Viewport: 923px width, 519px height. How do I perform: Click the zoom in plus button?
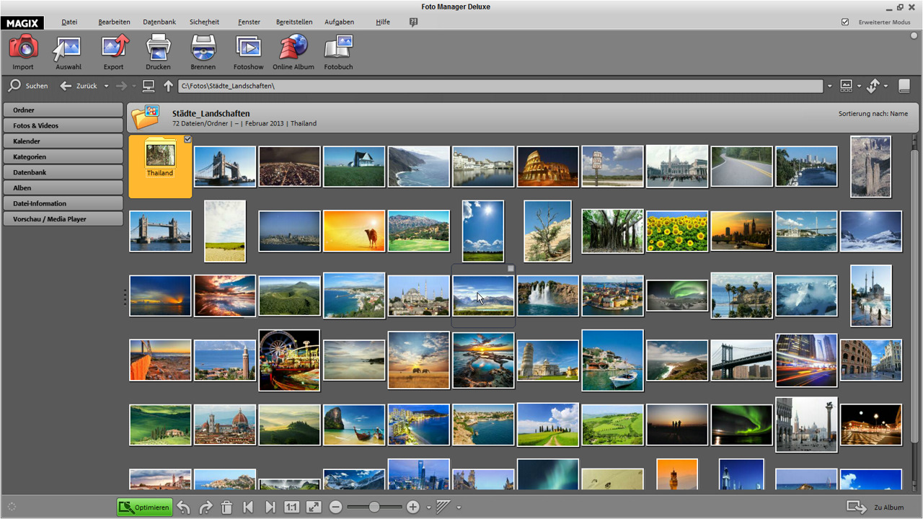(x=412, y=507)
